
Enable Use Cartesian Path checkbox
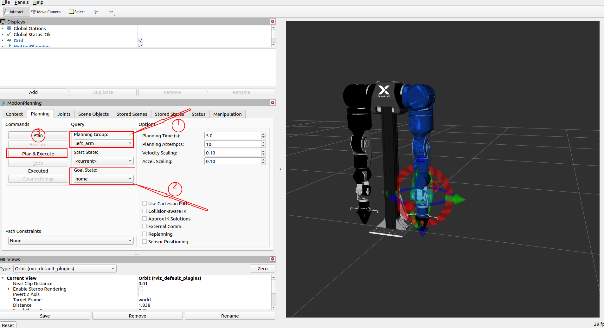pyautogui.click(x=145, y=204)
